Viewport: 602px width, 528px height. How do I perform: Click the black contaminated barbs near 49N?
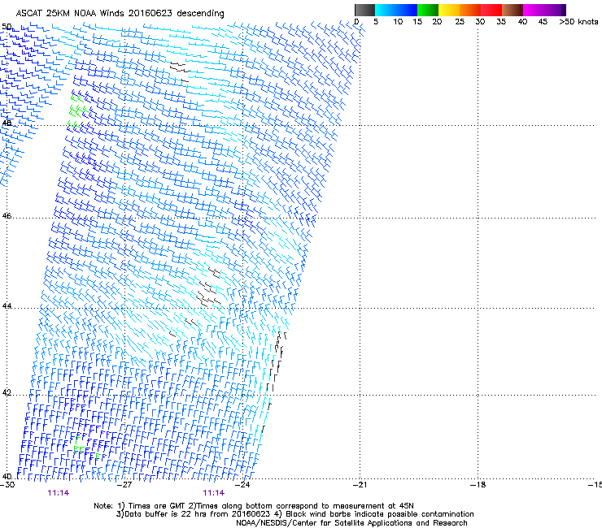point(180,71)
